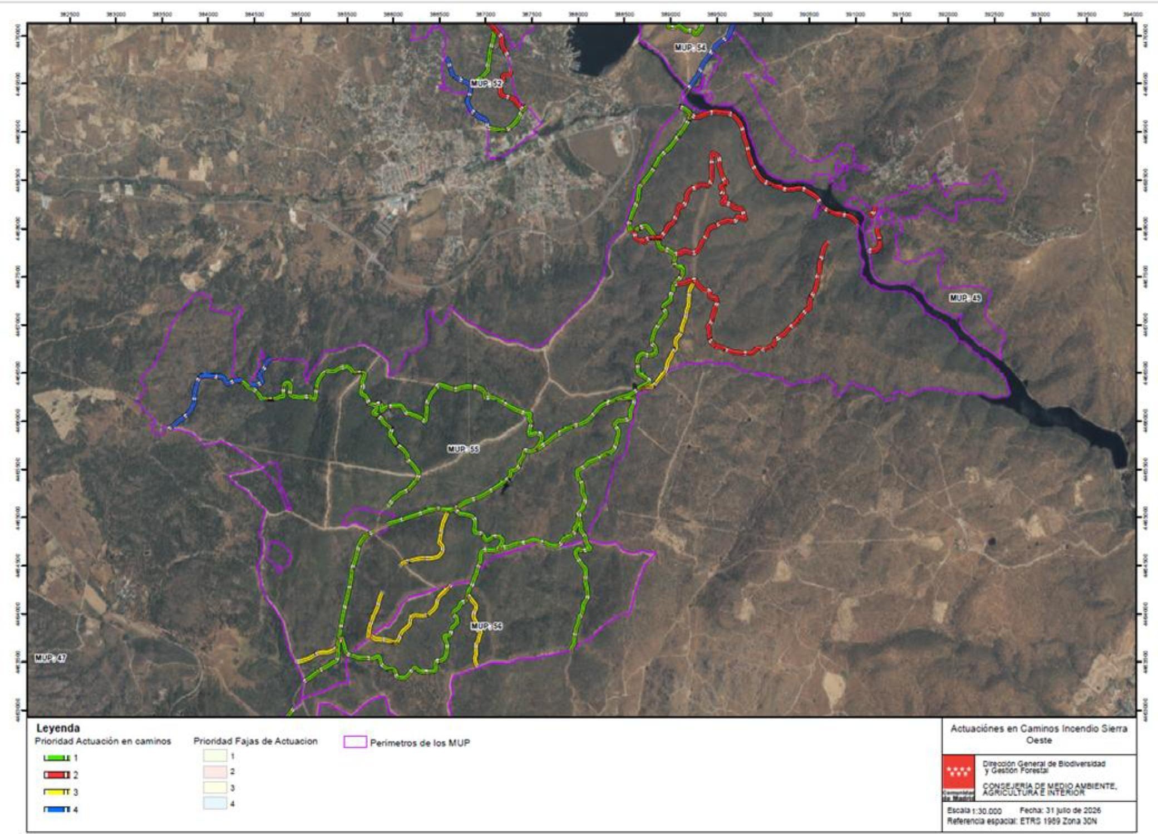The height and width of the screenshot is (834, 1158).
Task: Click the purple Perímetros de los MUP legend box
Action: (x=355, y=742)
